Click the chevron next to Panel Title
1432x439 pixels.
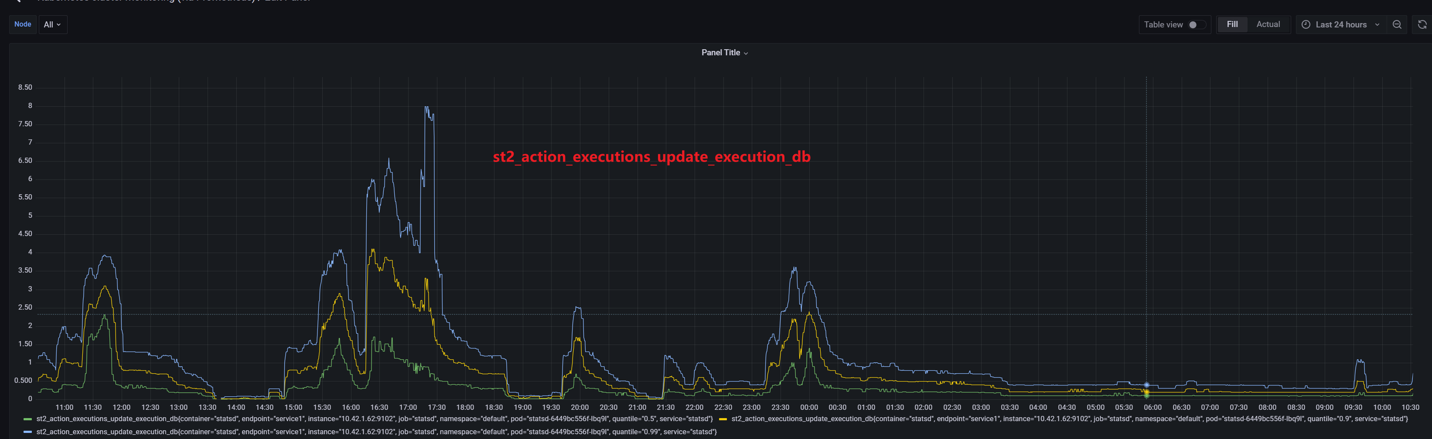(x=746, y=53)
